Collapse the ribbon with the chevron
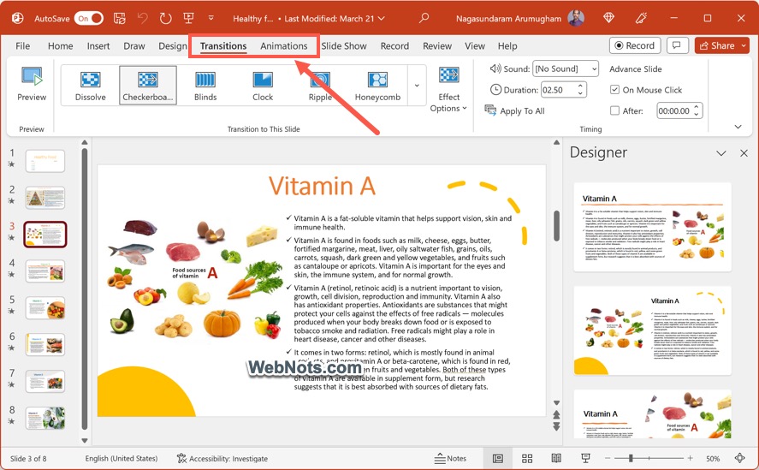 [x=738, y=127]
